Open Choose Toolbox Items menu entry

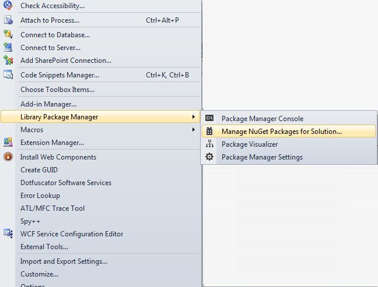(57, 90)
